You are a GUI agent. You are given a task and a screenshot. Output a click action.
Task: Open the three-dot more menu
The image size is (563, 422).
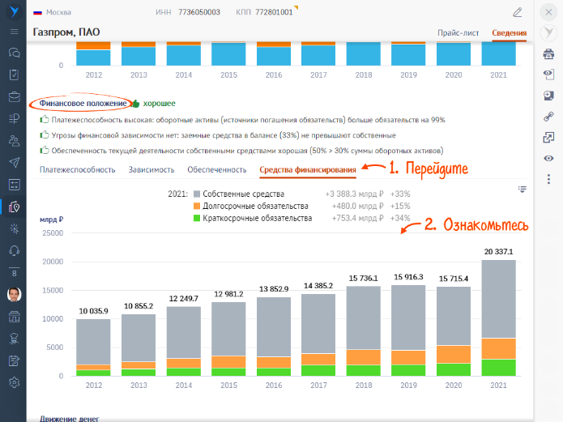548,179
